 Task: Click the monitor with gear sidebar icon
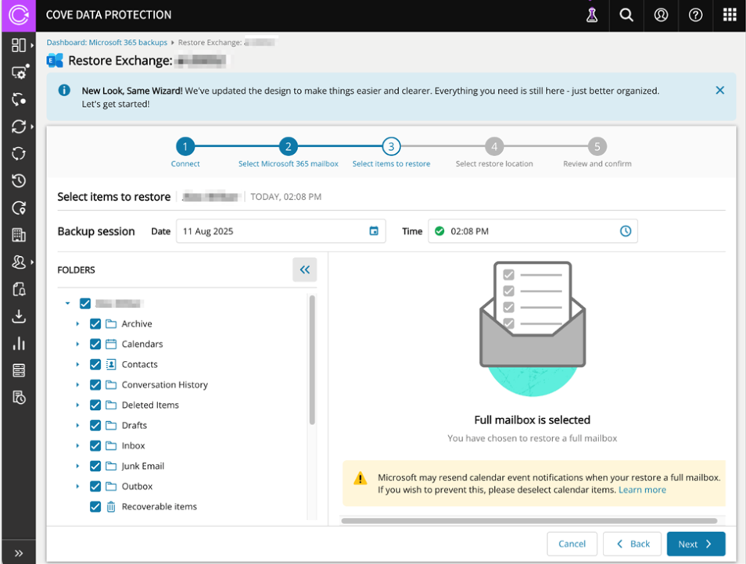(x=19, y=72)
